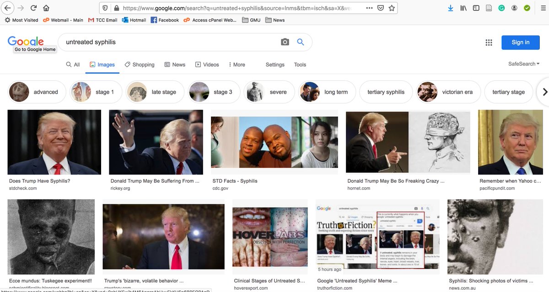Screen dimensions: 549x292
Task: Switch to the Shopping tab
Action: coord(140,64)
